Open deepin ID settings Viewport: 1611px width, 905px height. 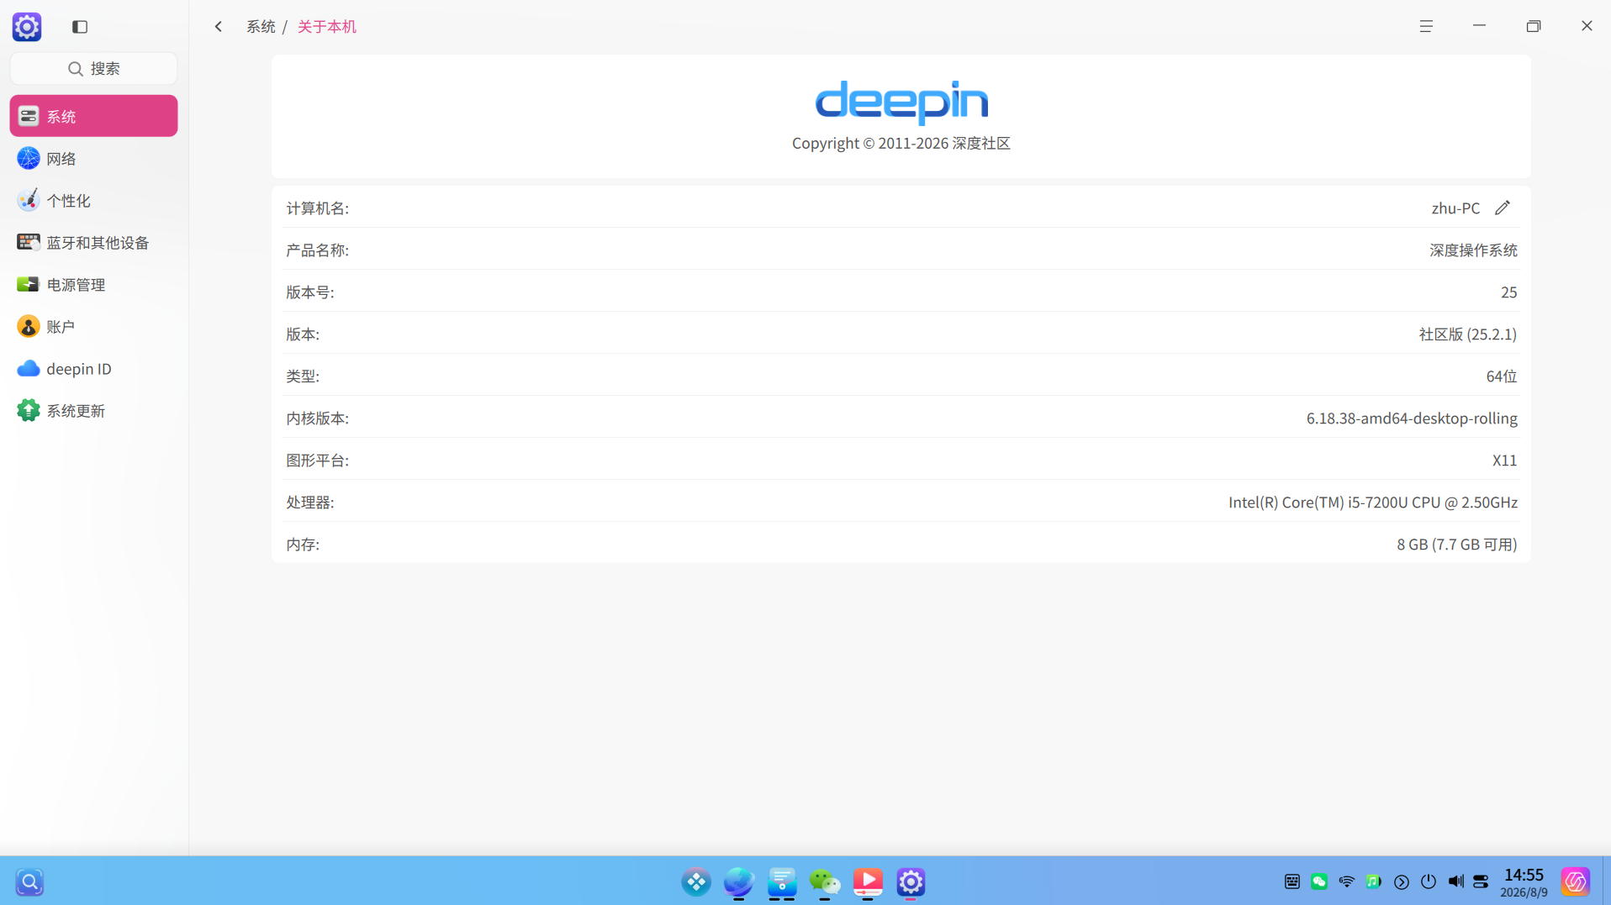(x=93, y=368)
